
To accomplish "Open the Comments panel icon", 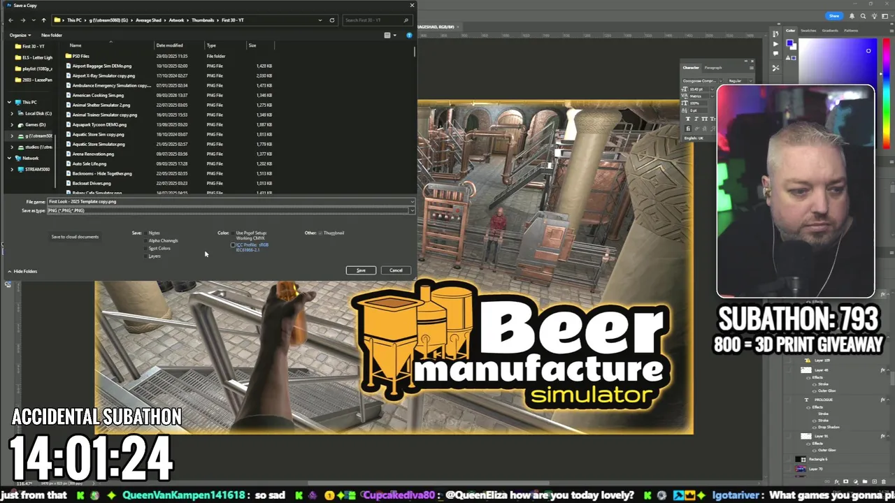I will click(775, 53).
